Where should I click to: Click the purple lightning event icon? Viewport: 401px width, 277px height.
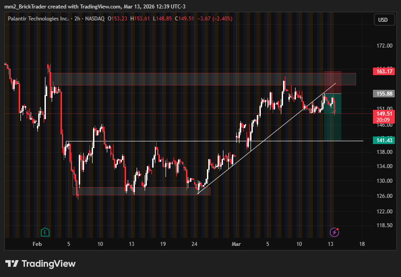[x=334, y=232]
